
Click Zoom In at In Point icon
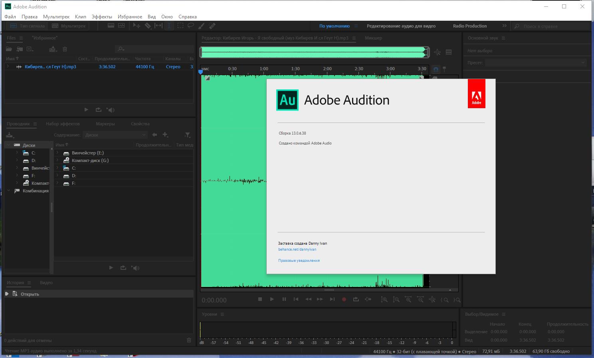click(445, 299)
